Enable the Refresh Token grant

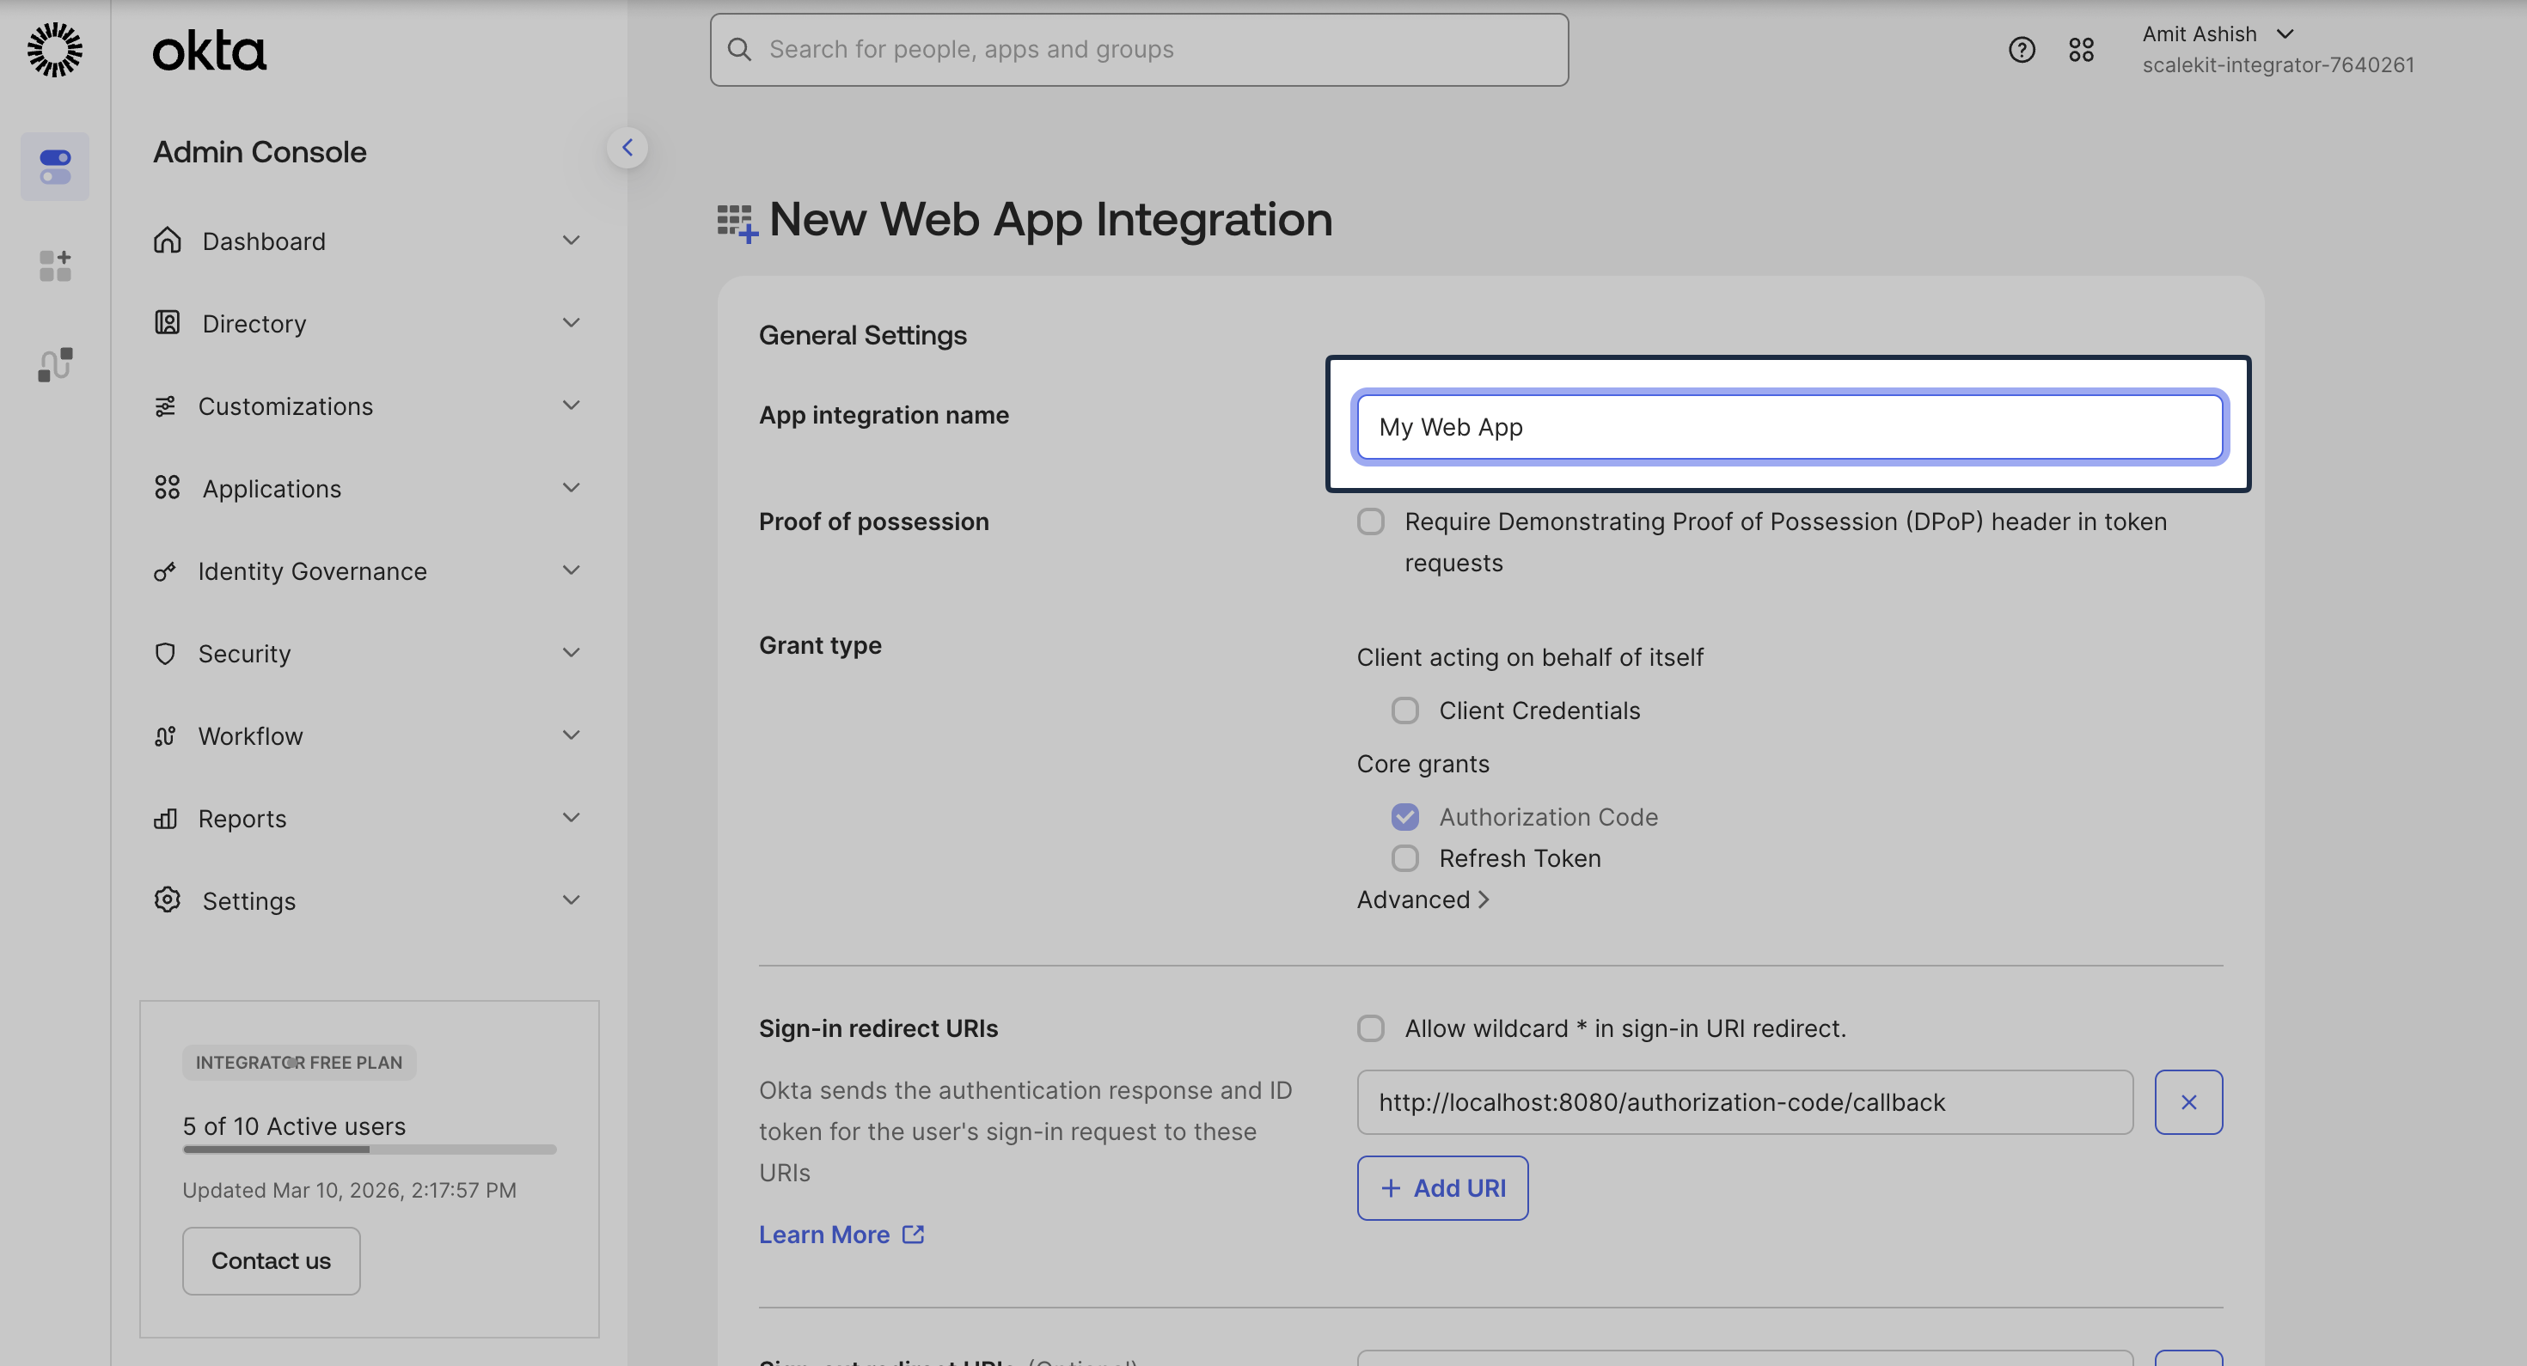point(1404,858)
